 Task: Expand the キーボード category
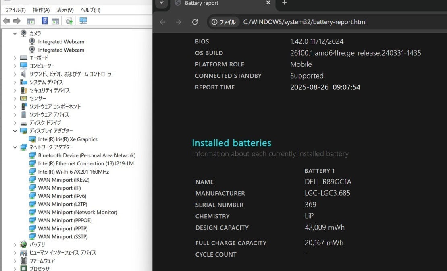[15, 58]
